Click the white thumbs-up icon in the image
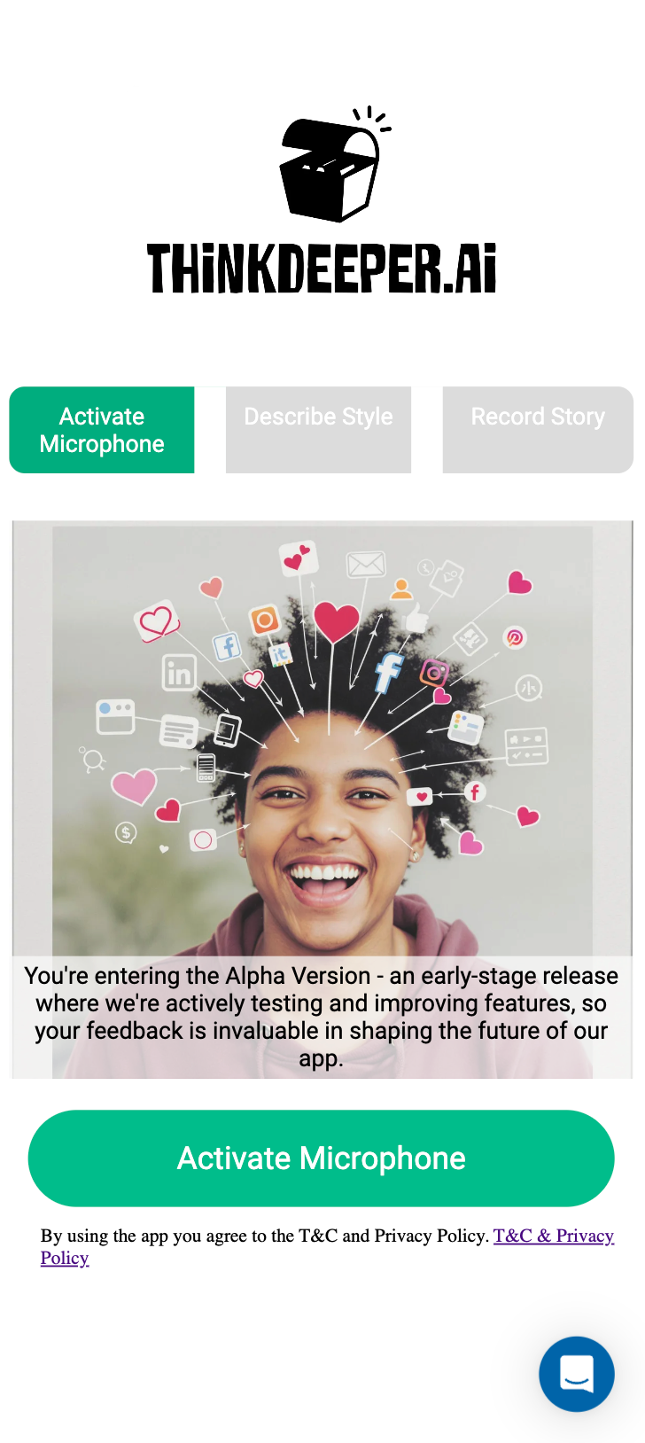 [x=415, y=618]
